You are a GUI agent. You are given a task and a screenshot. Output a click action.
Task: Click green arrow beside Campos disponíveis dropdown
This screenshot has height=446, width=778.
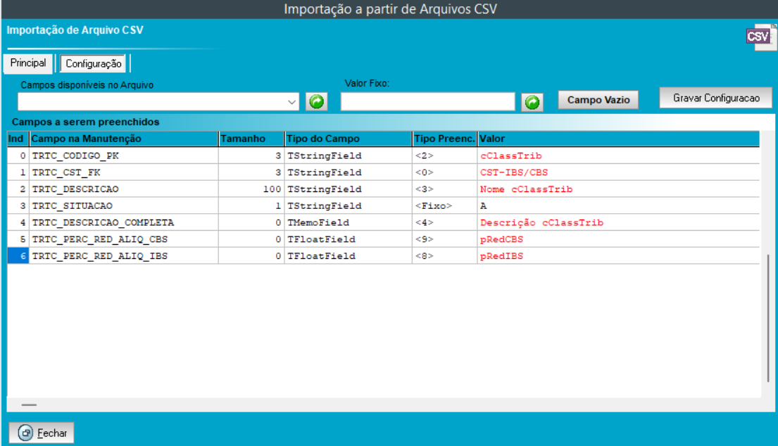[316, 102]
